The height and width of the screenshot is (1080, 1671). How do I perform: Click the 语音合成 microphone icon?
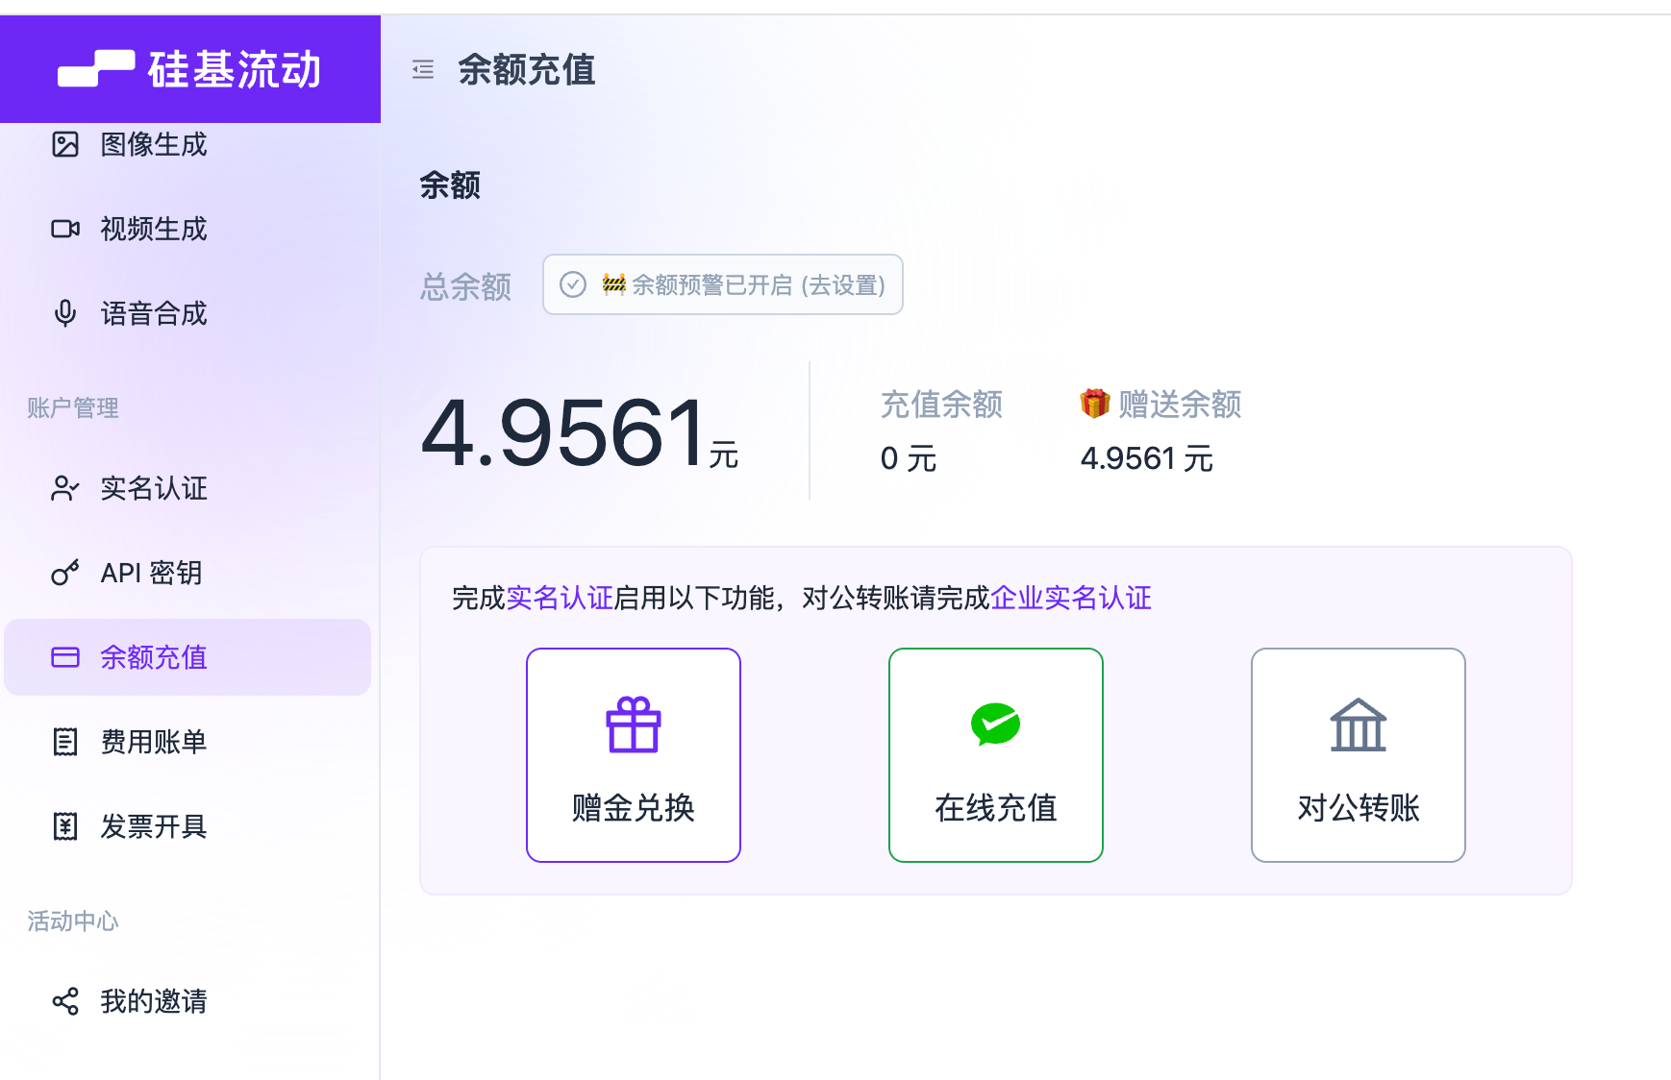[x=65, y=313]
